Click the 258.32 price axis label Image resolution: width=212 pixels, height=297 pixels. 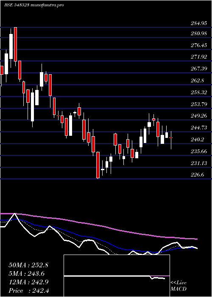coord(198,92)
